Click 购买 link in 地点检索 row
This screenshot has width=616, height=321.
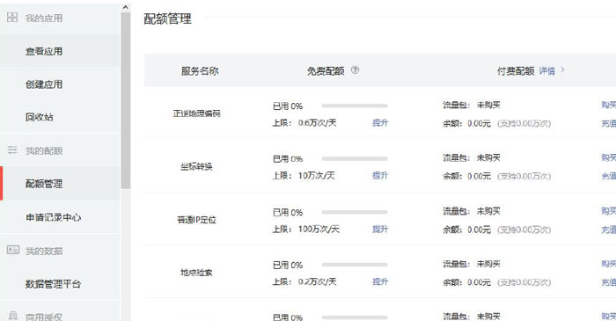point(609,264)
